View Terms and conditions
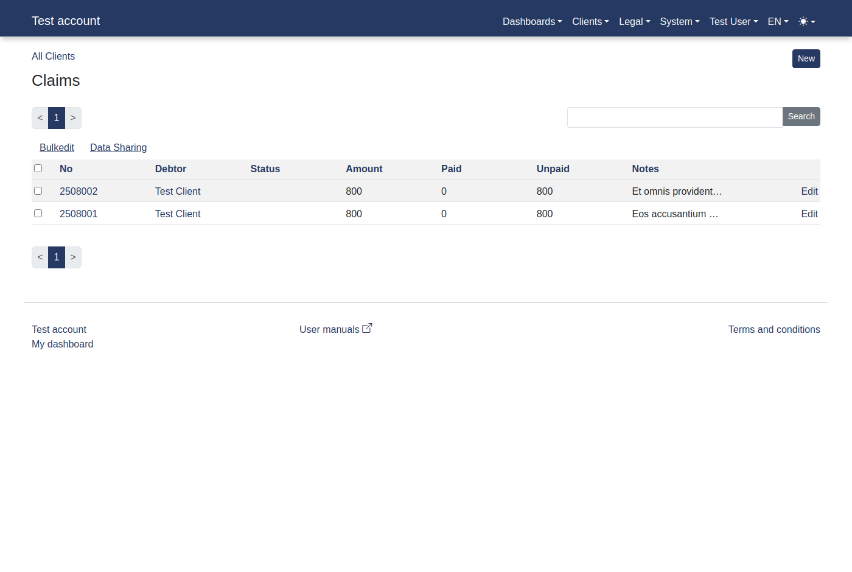This screenshot has width=852, height=572. pyautogui.click(x=774, y=329)
